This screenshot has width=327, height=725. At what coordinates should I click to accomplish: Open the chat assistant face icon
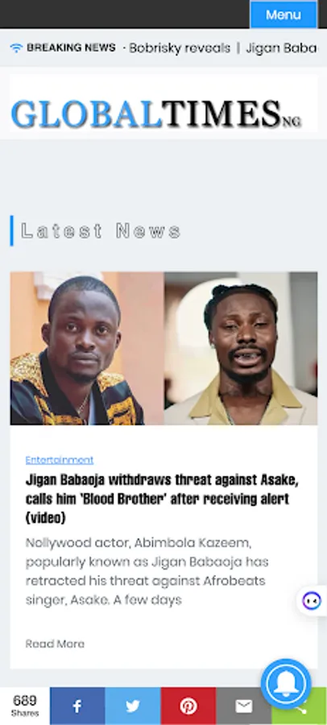coord(311,601)
